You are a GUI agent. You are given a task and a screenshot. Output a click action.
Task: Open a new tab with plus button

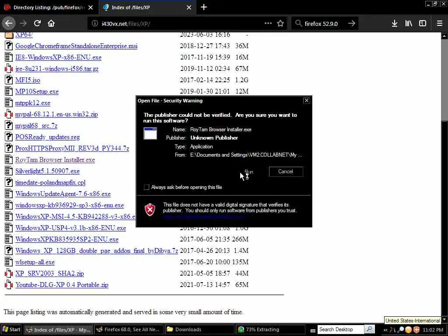pos(204,7)
